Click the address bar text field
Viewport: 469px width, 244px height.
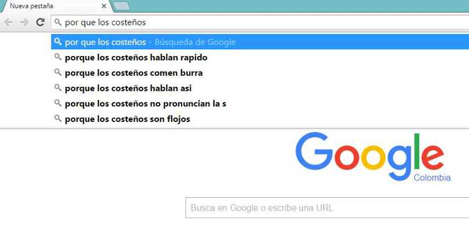click(260, 23)
